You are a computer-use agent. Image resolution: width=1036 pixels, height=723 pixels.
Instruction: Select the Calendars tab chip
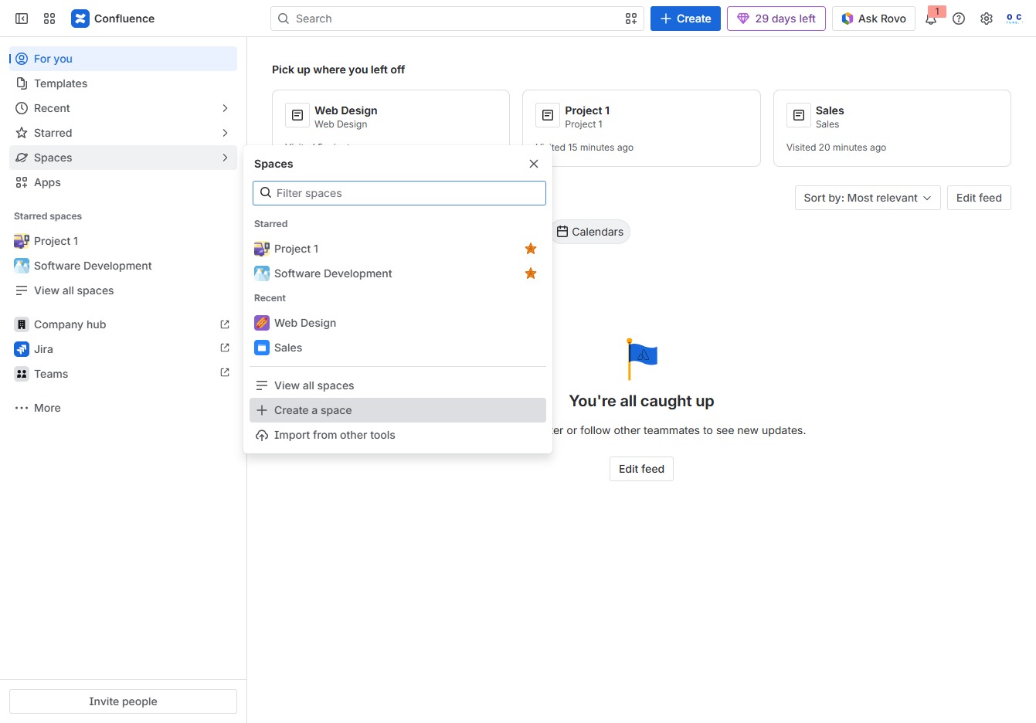591,232
